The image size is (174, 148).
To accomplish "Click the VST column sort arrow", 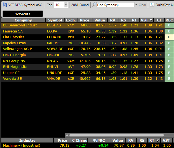I will point(151,20).
